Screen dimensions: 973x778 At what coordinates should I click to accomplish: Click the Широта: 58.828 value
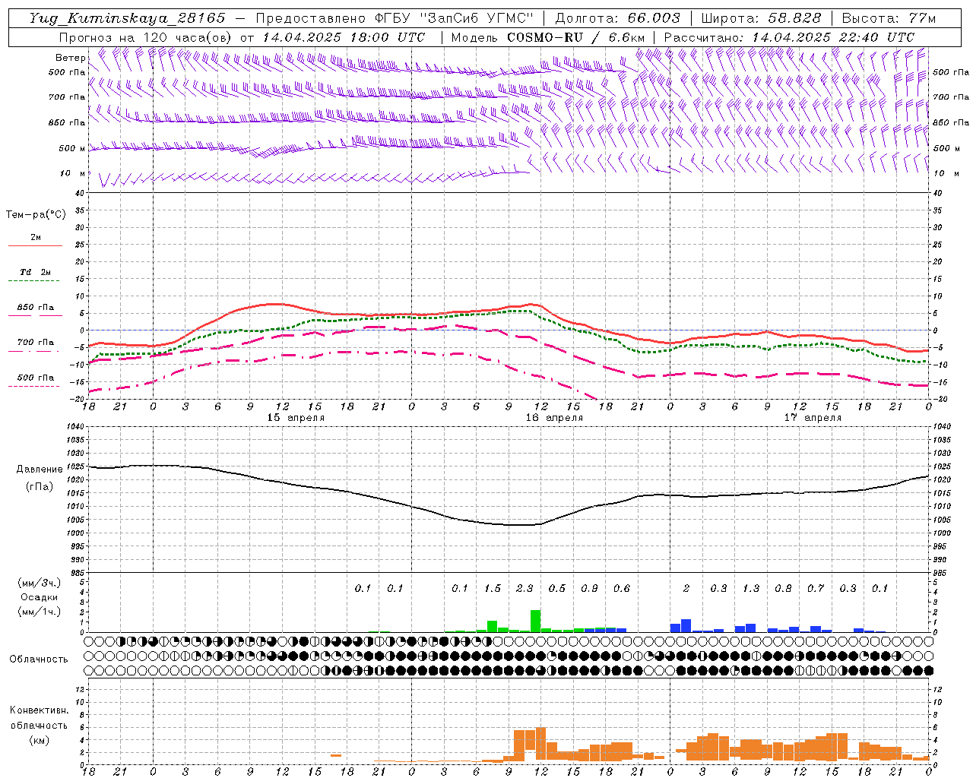point(761,18)
